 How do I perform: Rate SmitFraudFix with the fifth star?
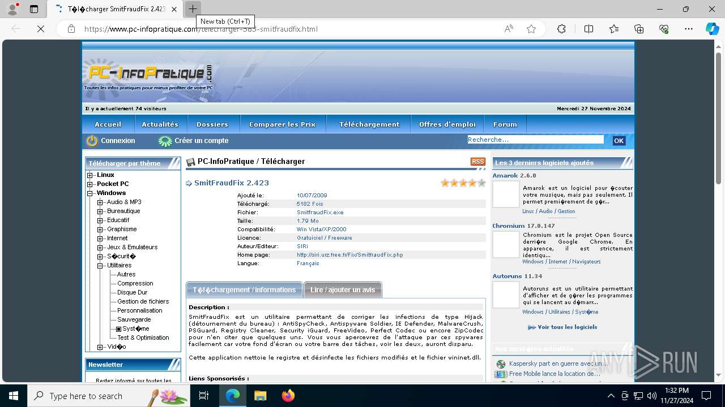[x=481, y=183]
